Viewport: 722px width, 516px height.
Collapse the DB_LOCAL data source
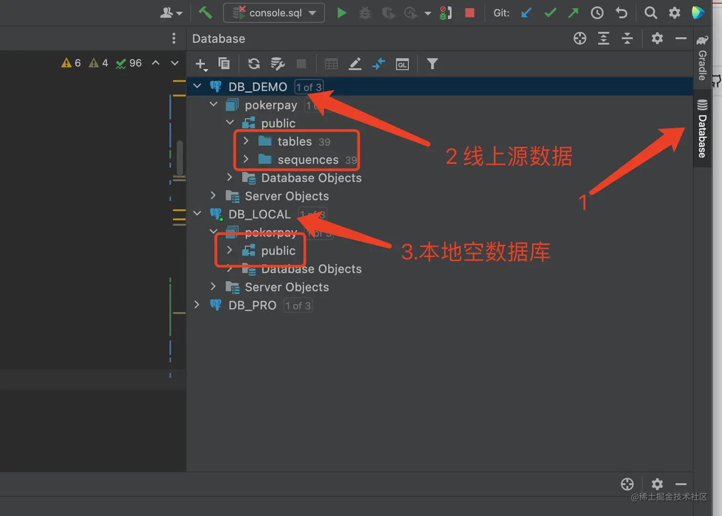197,213
